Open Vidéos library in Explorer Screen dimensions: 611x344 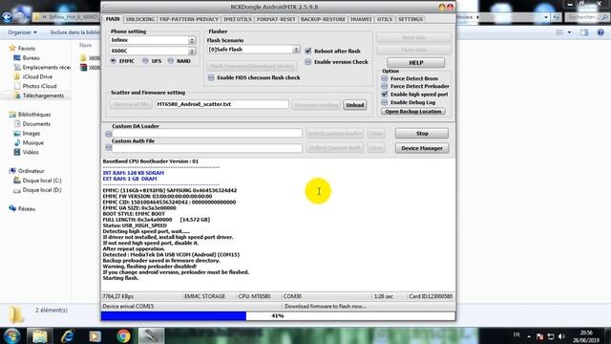[x=27, y=152]
